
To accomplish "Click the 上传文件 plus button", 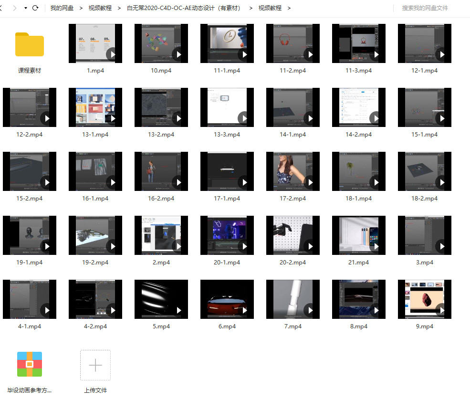I will click(95, 365).
